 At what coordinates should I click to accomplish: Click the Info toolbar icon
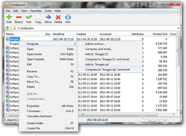(68, 17)
